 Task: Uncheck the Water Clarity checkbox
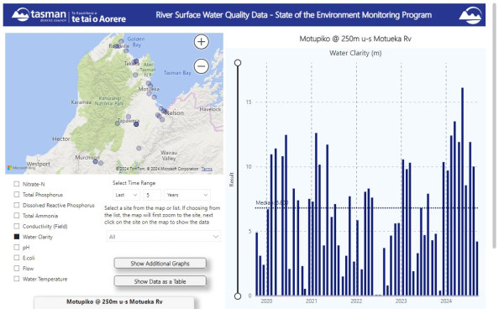[17, 237]
